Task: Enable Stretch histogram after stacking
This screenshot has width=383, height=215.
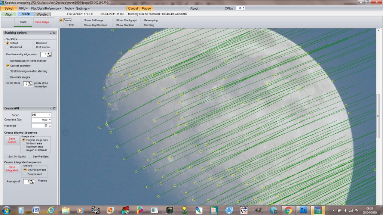Action: [8, 71]
